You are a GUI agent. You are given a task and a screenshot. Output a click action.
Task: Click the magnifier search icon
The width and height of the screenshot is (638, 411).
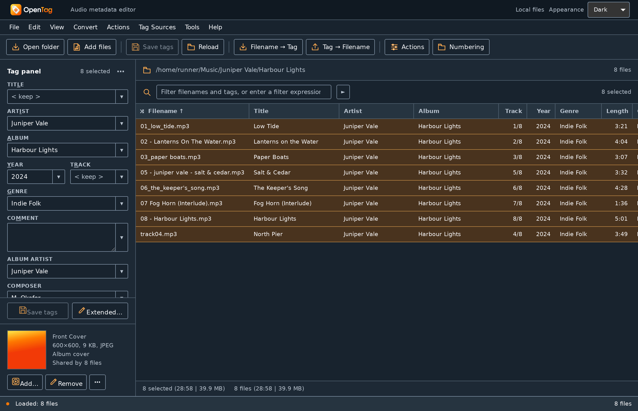147,92
